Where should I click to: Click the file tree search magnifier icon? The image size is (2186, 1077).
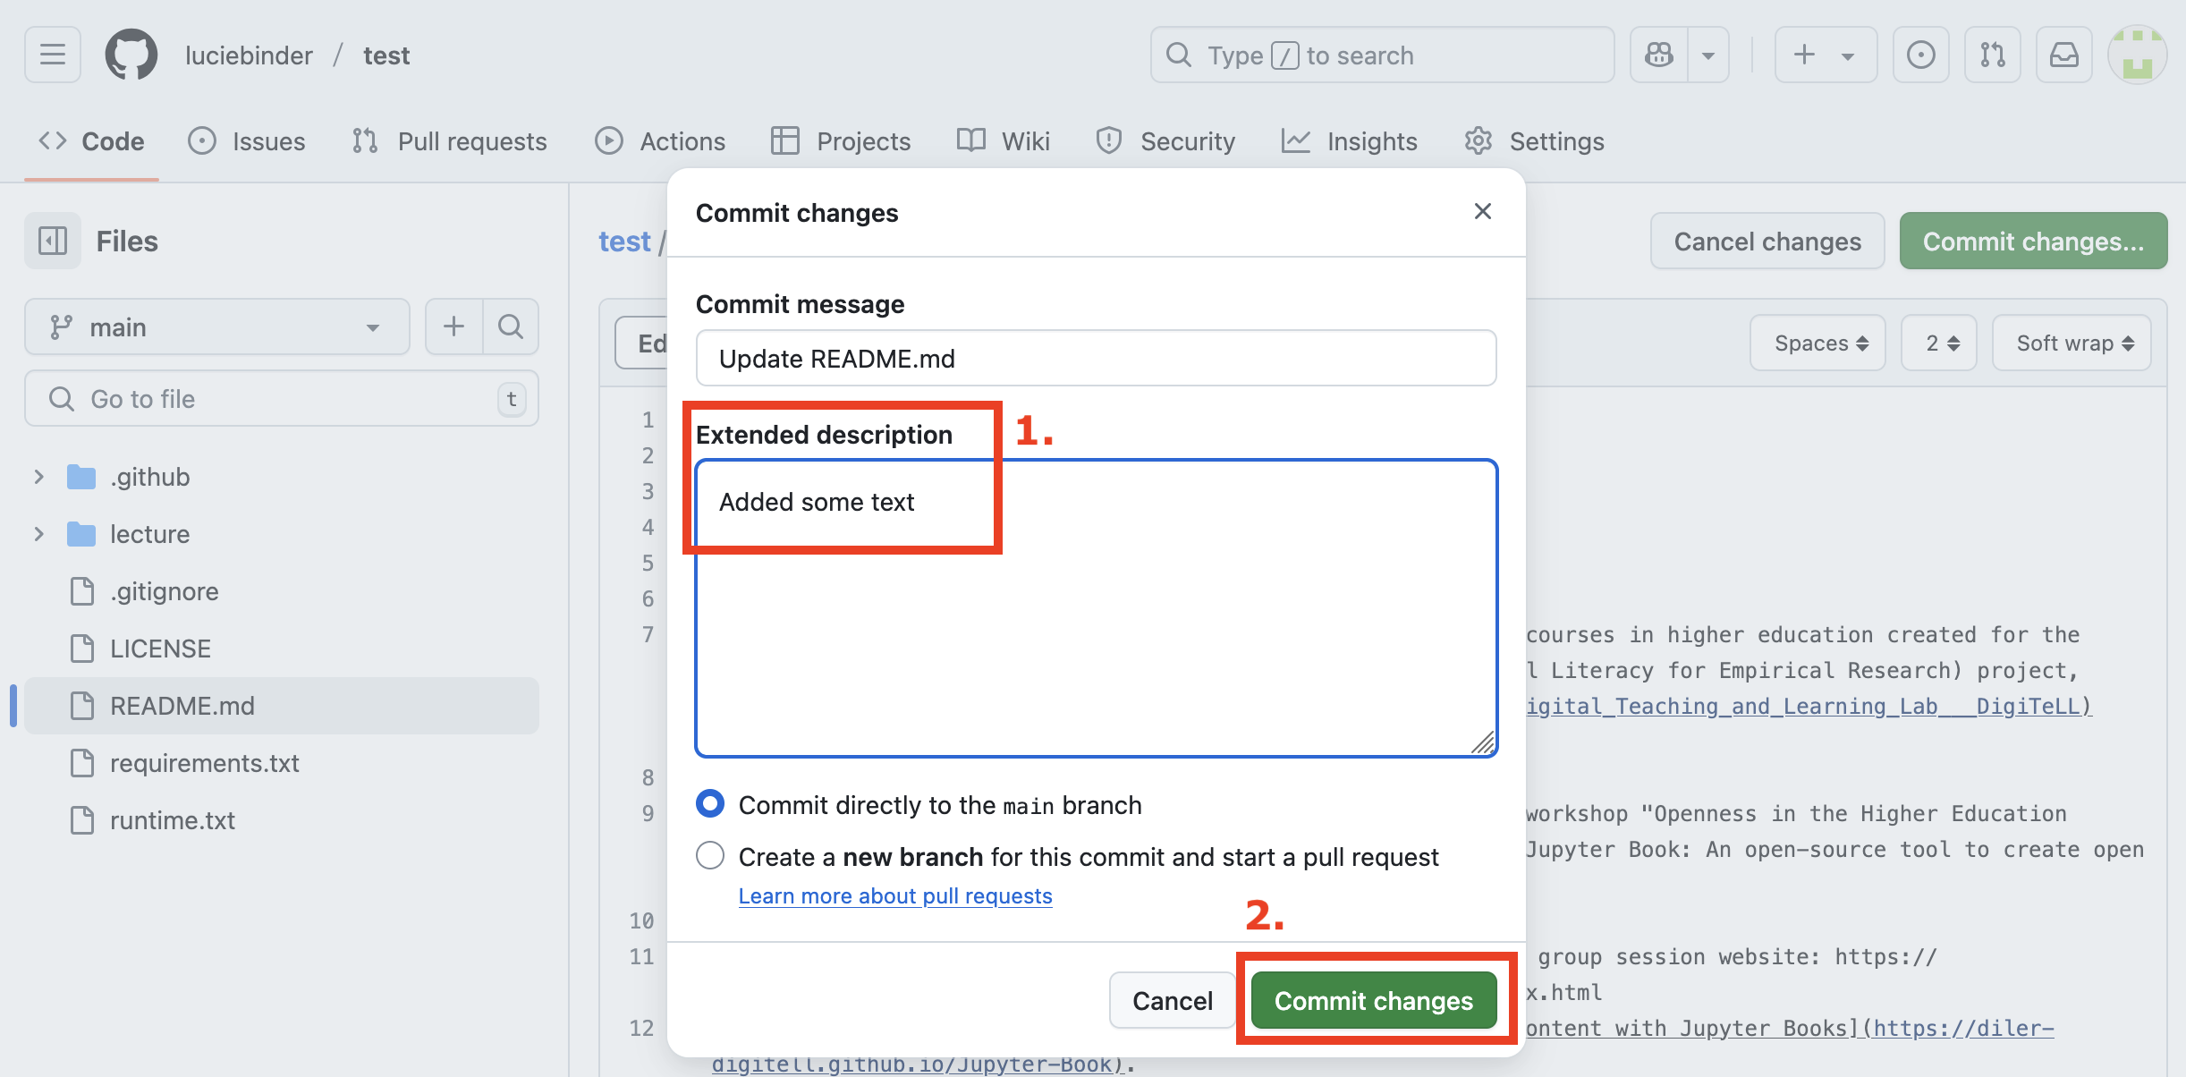click(x=511, y=326)
